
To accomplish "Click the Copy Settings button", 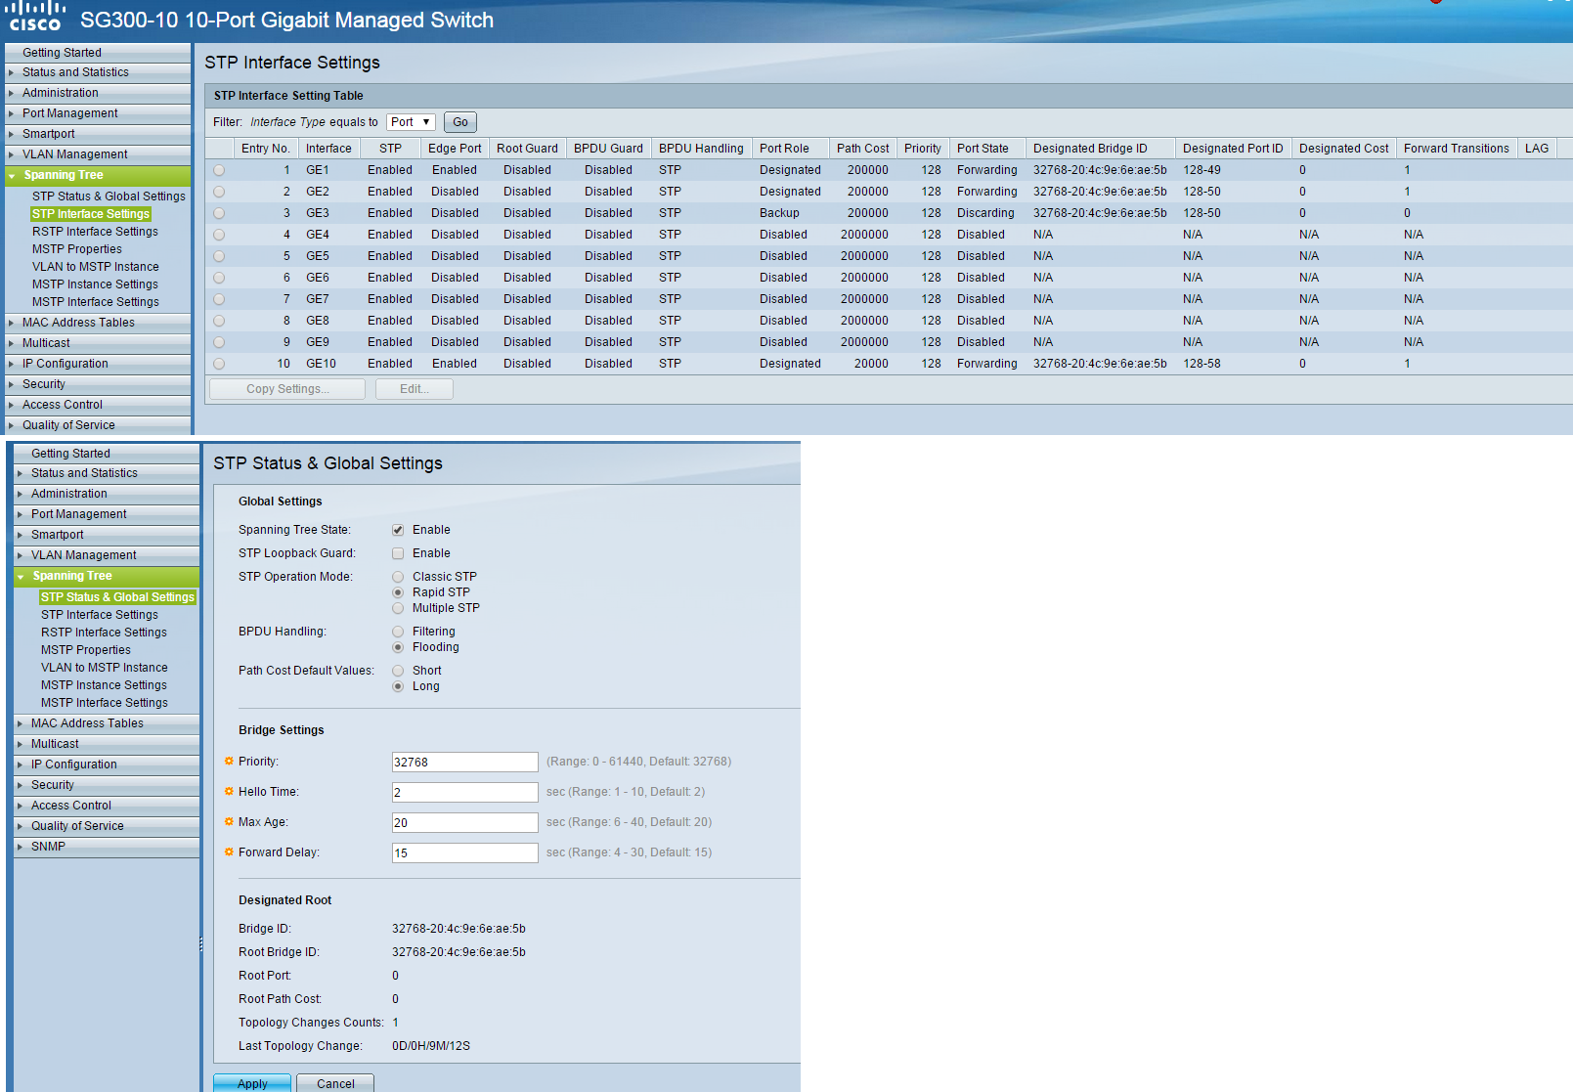I will tap(287, 389).
